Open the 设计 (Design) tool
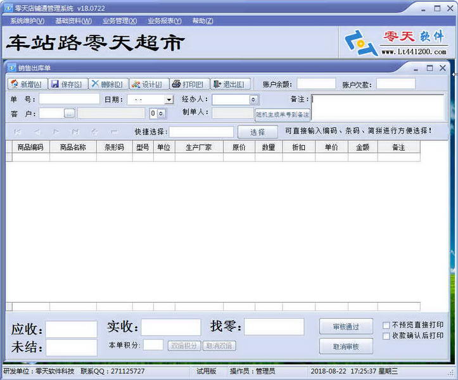458x380 pixels. [149, 84]
